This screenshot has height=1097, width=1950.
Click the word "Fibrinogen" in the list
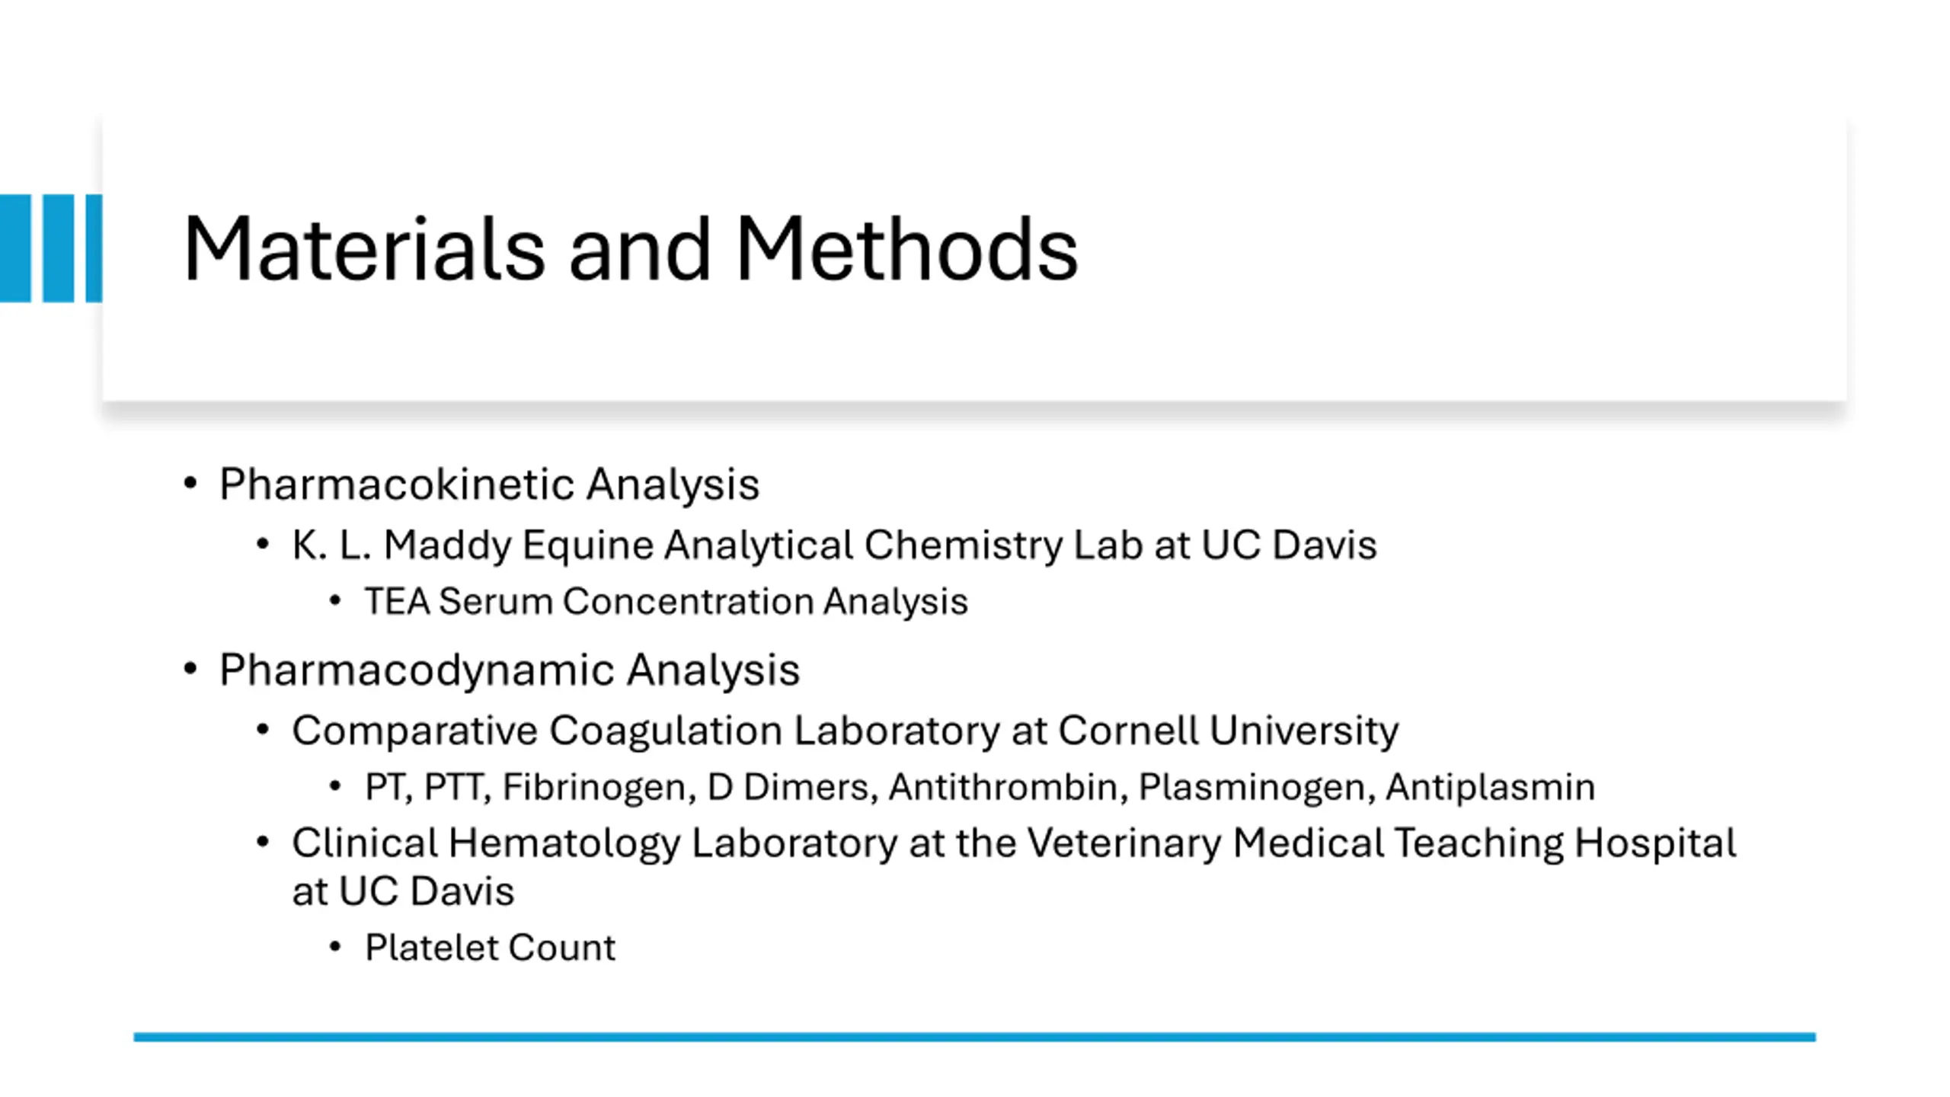[599, 787]
